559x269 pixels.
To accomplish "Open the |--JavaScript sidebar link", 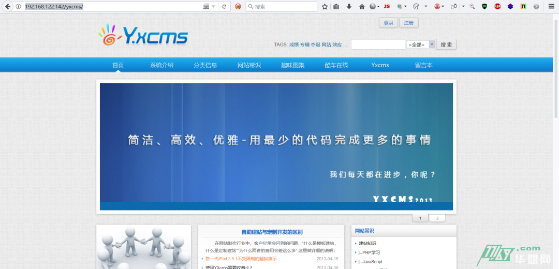I will click(x=371, y=262).
